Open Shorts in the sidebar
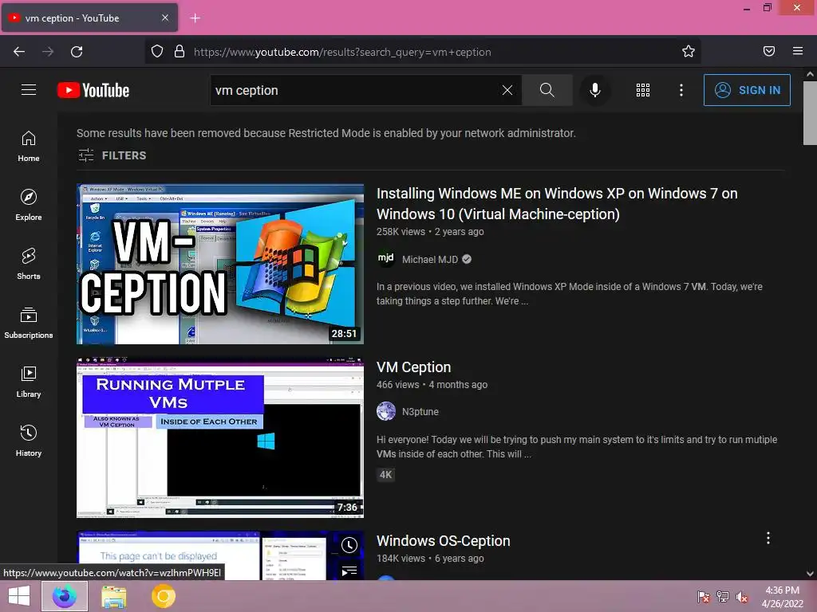This screenshot has height=612, width=817. point(29,264)
